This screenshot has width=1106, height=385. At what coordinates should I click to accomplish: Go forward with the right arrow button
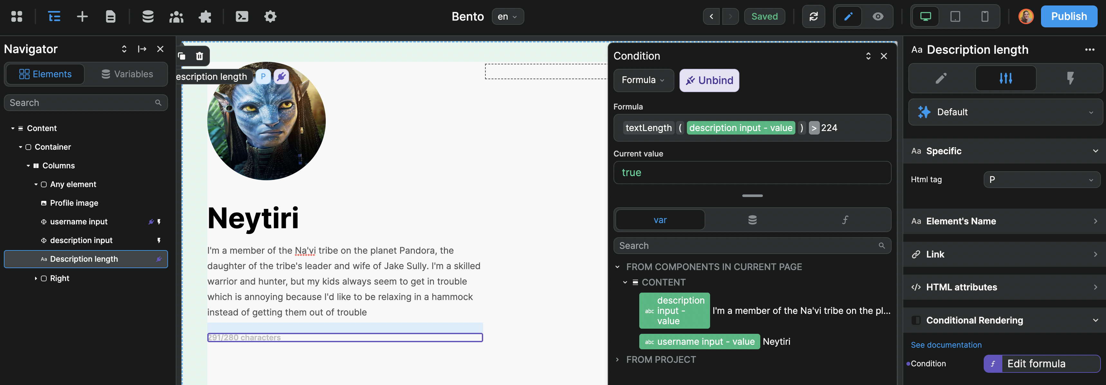tap(730, 16)
